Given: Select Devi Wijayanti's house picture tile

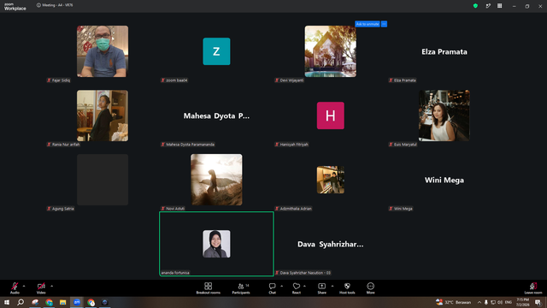Looking at the screenshot, I should pyautogui.click(x=331, y=51).
